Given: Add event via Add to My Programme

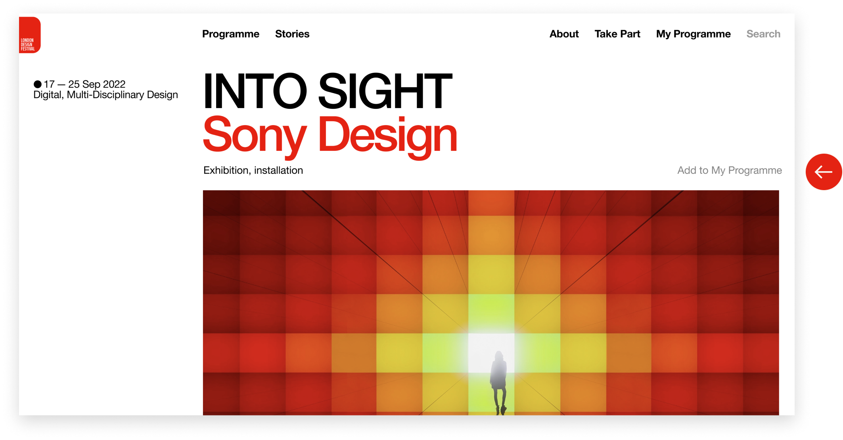Looking at the screenshot, I should (x=729, y=170).
